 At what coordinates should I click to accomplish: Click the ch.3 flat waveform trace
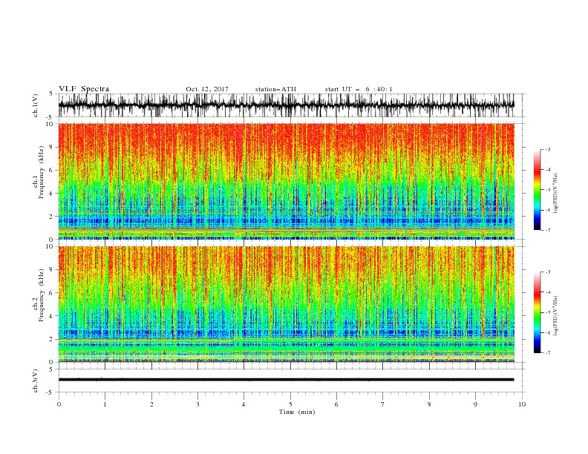click(x=286, y=380)
